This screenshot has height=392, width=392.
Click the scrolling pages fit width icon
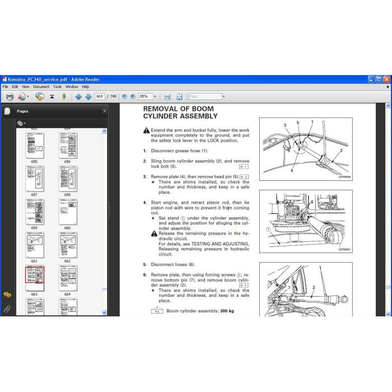tap(167, 96)
